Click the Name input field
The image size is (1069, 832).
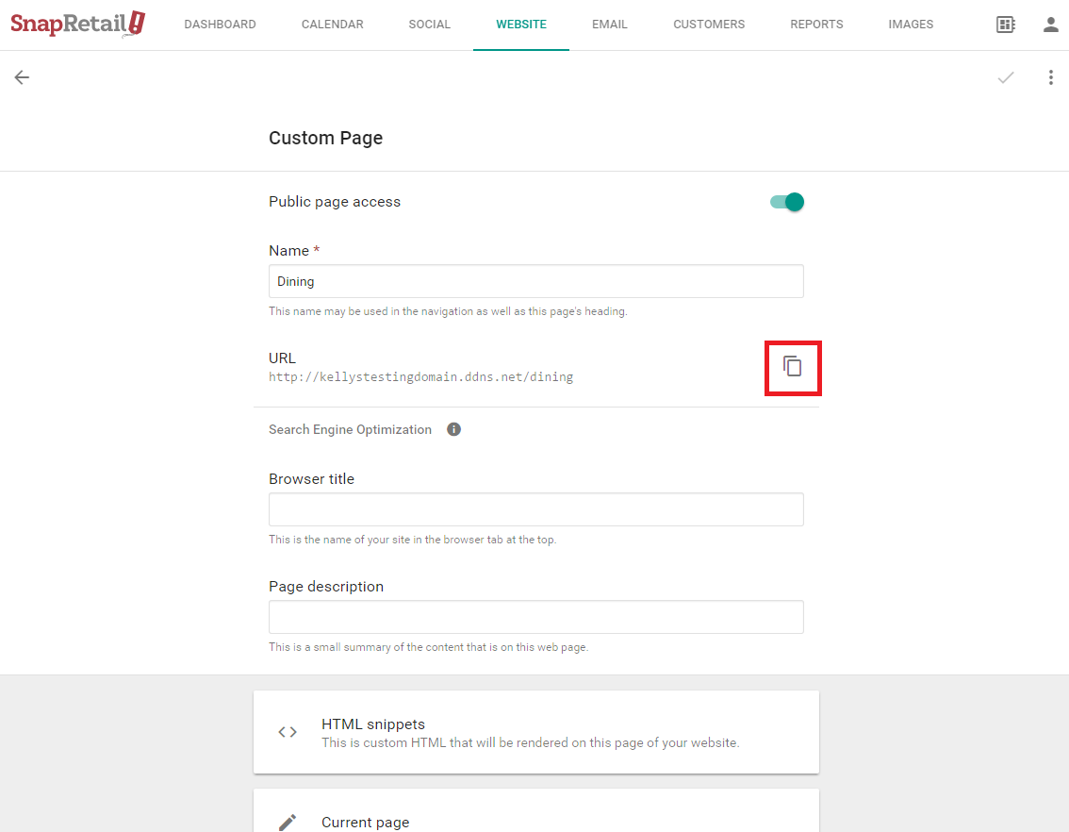[x=535, y=281]
